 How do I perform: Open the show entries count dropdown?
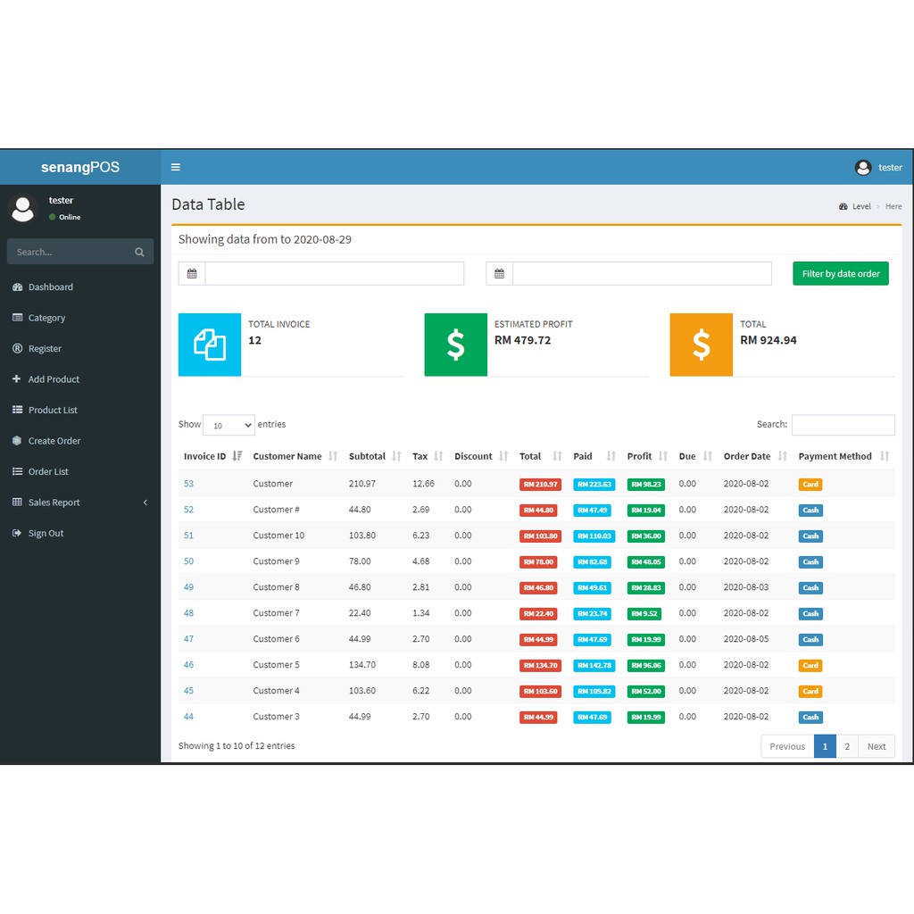(228, 426)
